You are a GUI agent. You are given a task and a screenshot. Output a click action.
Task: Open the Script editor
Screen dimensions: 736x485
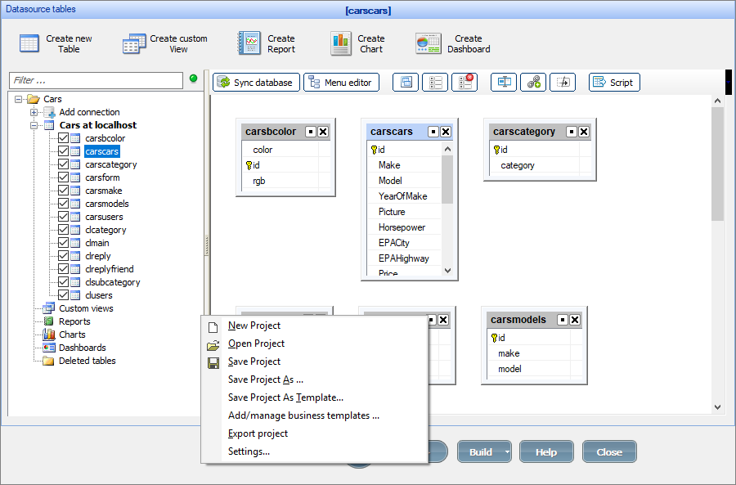614,82
